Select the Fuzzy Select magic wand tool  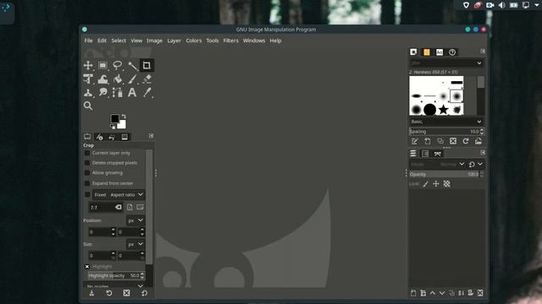click(x=132, y=66)
